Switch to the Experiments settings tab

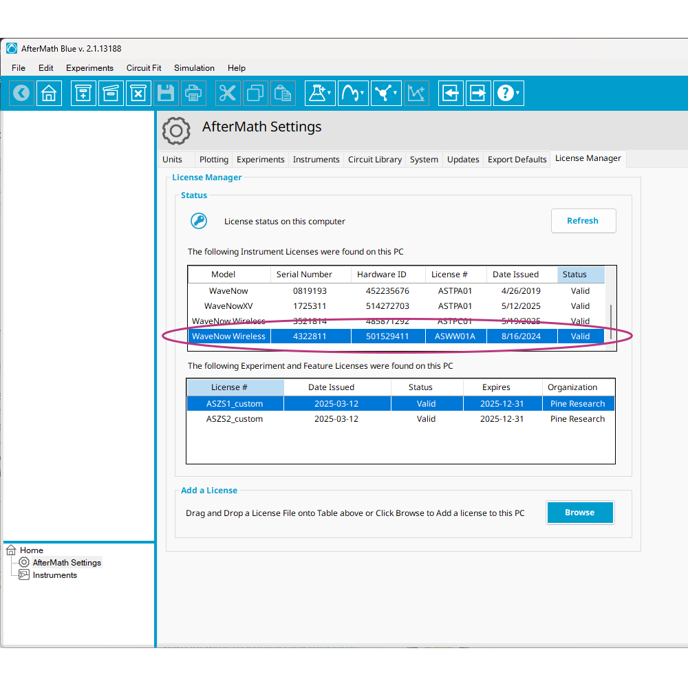coord(261,160)
